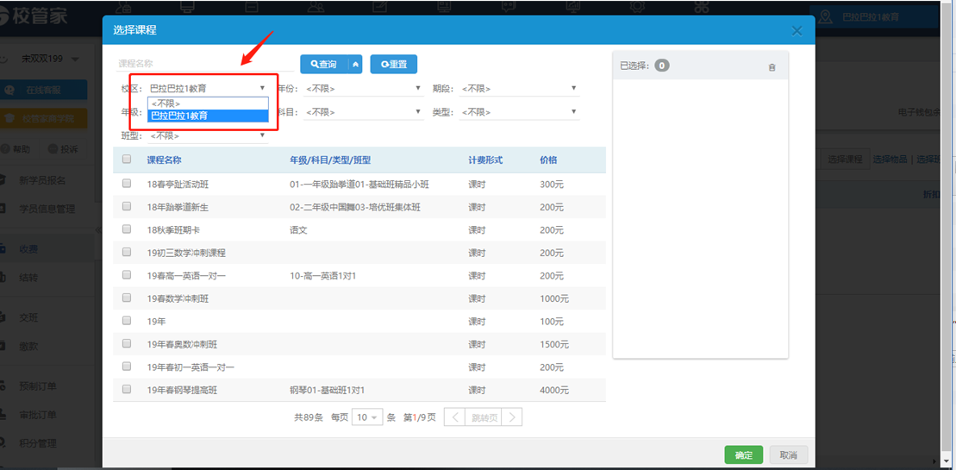
Task: Click the 价格 column header
Action: point(548,160)
